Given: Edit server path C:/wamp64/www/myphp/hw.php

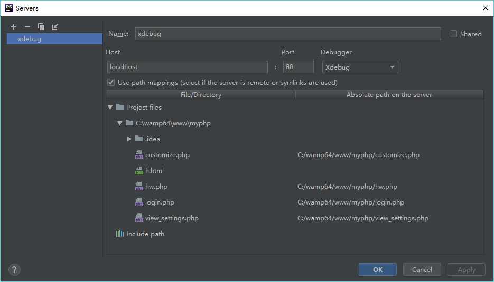Looking at the screenshot, I should pos(347,186).
